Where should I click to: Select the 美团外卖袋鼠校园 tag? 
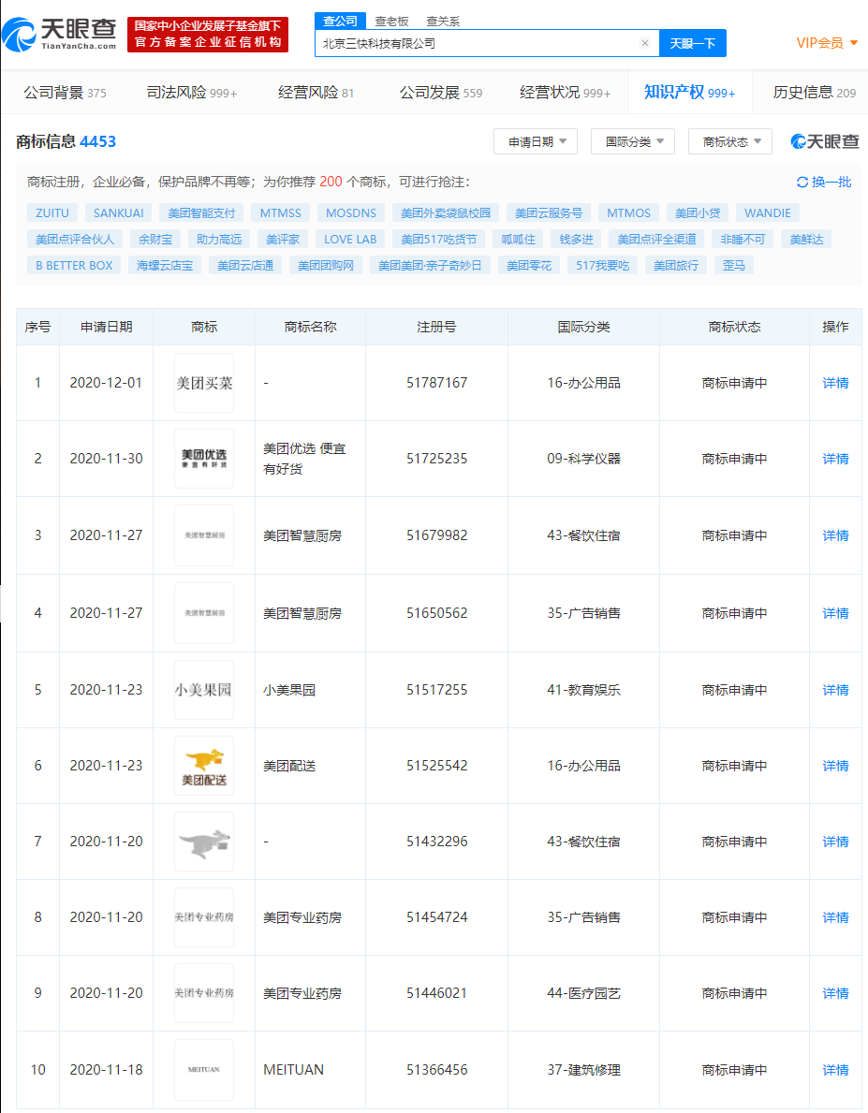(x=446, y=212)
